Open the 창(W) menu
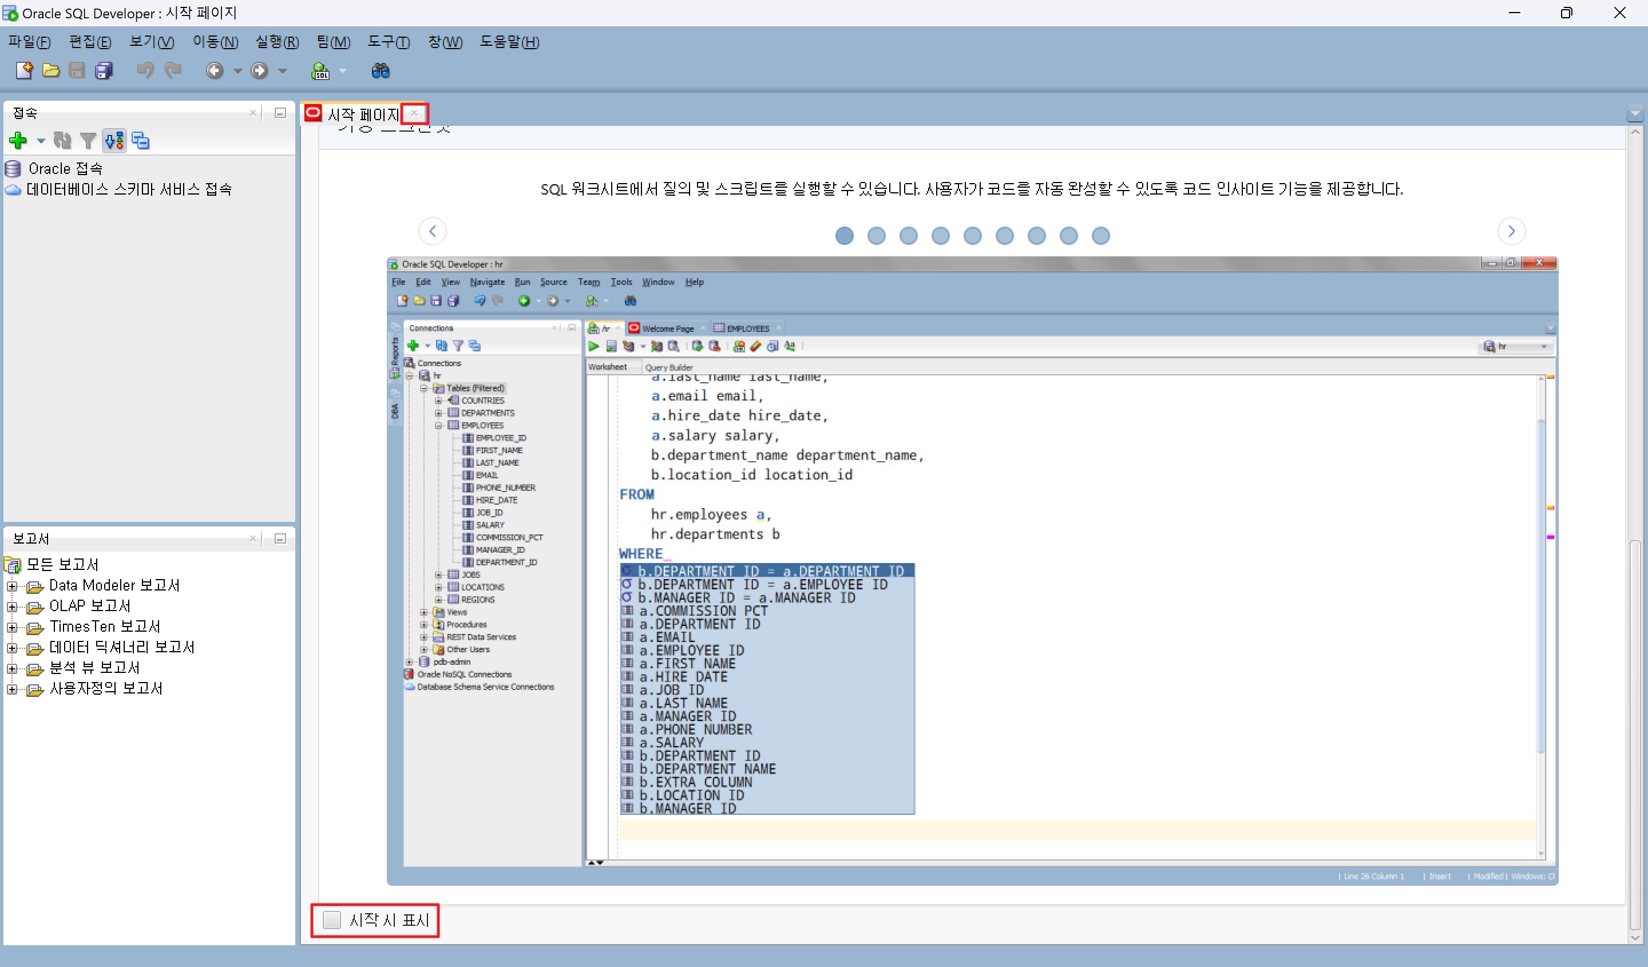This screenshot has width=1648, height=967. coord(445,42)
